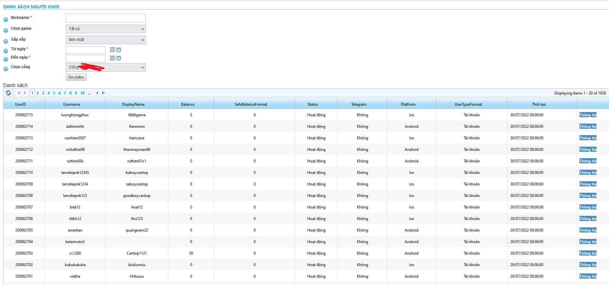Click the Tìm kiếm search button
The height and width of the screenshot is (285, 609).
(x=76, y=77)
